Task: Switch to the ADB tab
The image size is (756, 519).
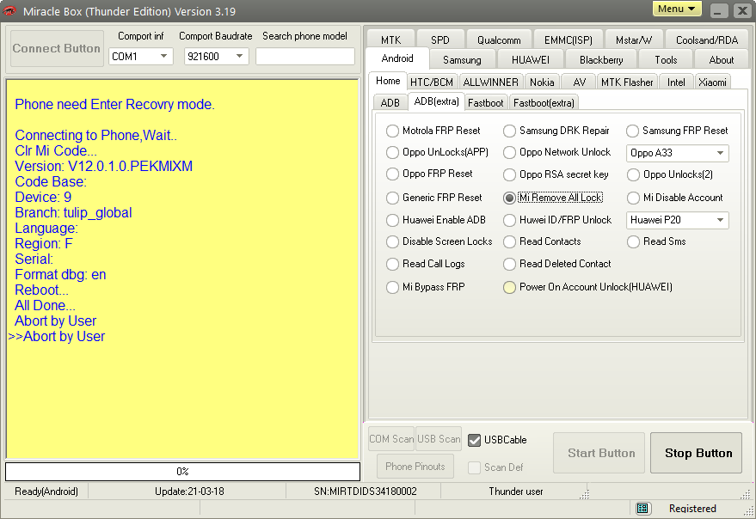Action: pyautogui.click(x=390, y=102)
